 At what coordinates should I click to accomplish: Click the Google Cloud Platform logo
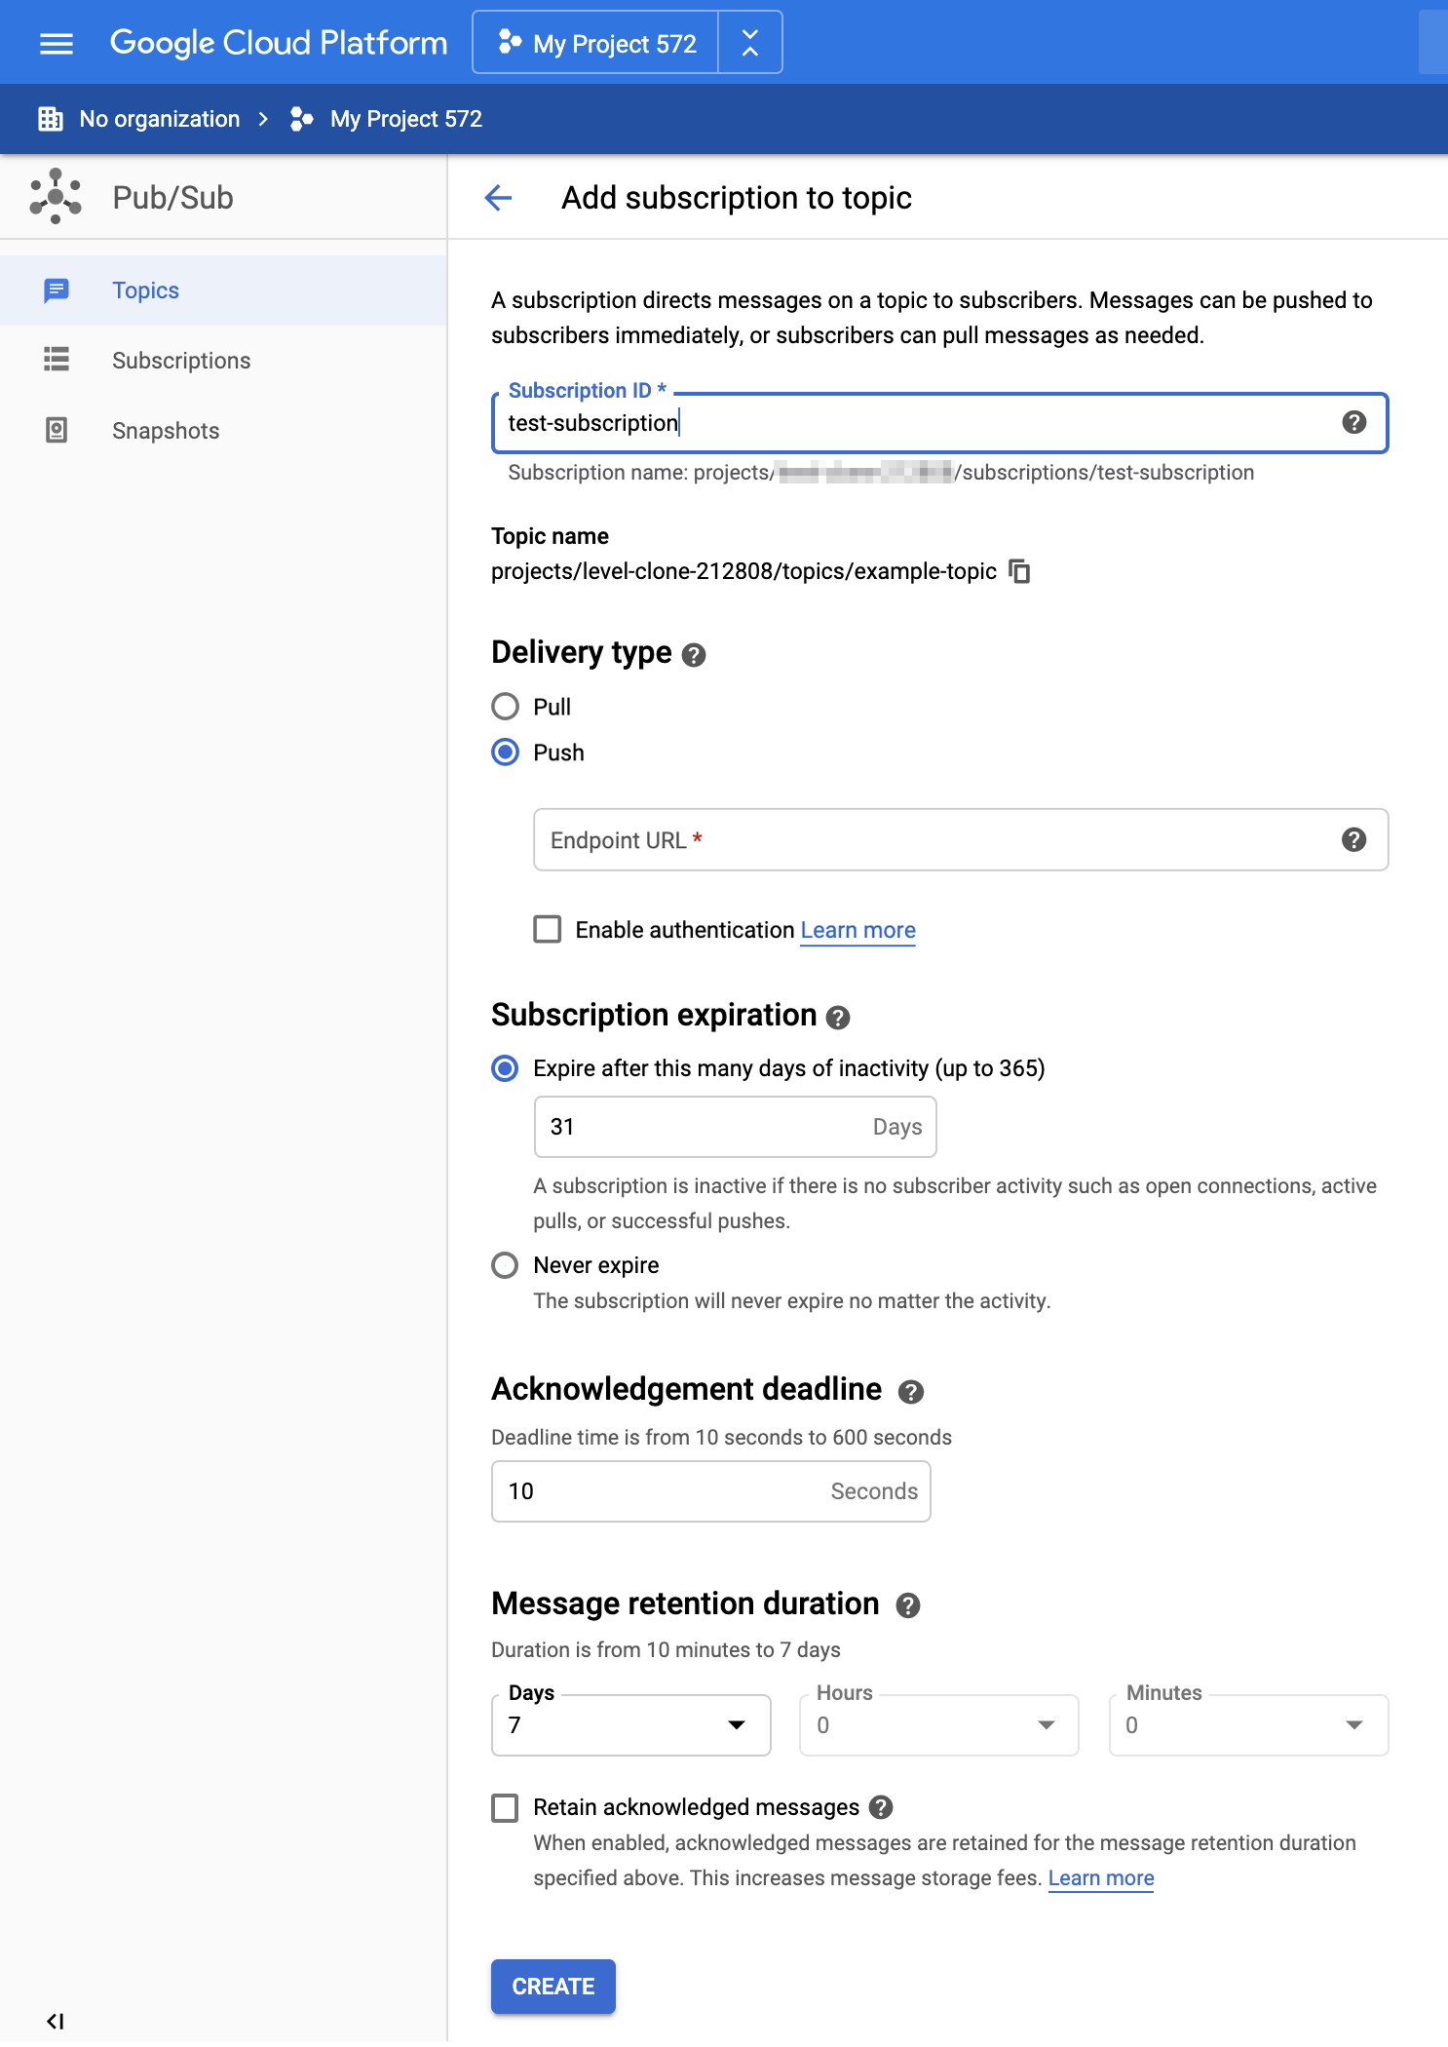pyautogui.click(x=279, y=43)
